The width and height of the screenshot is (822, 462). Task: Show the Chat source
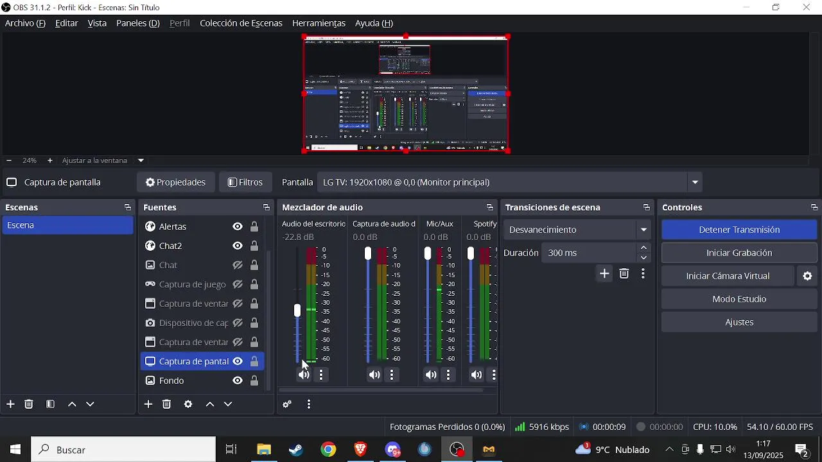click(x=238, y=265)
